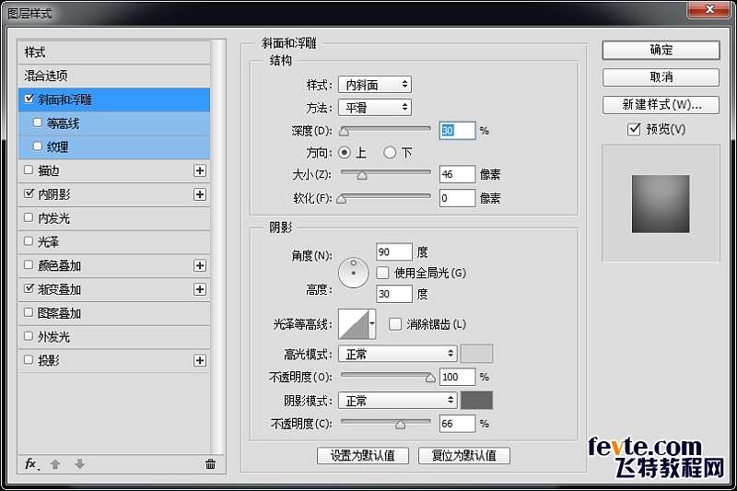737x491 pixels.
Task: Select 样式 in the left list
Action: coord(114,53)
